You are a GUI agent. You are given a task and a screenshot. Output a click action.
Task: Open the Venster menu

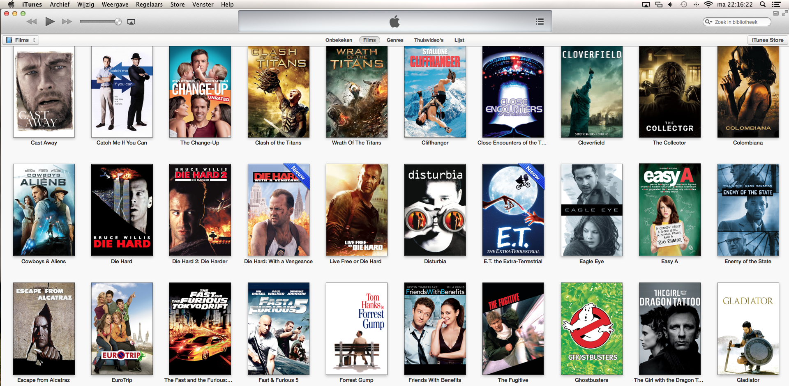(203, 5)
